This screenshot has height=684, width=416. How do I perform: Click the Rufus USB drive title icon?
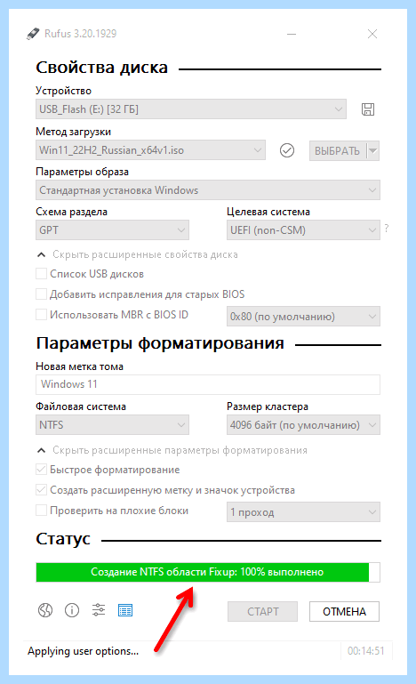33,34
